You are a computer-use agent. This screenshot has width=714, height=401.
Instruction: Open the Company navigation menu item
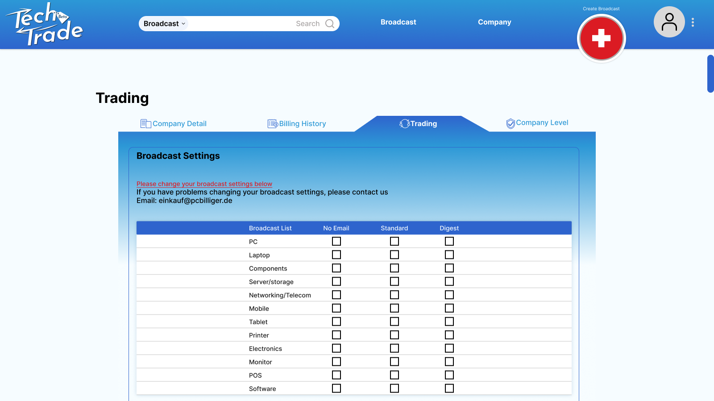tap(494, 22)
